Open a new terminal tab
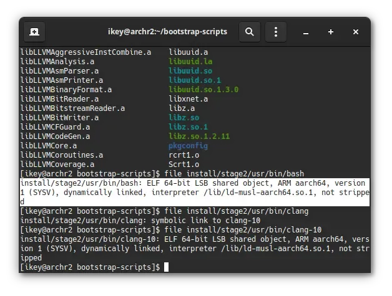Screen dimensions: 392x296 tap(34, 32)
